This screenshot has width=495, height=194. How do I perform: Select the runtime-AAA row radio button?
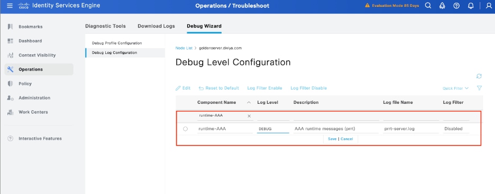click(185, 129)
